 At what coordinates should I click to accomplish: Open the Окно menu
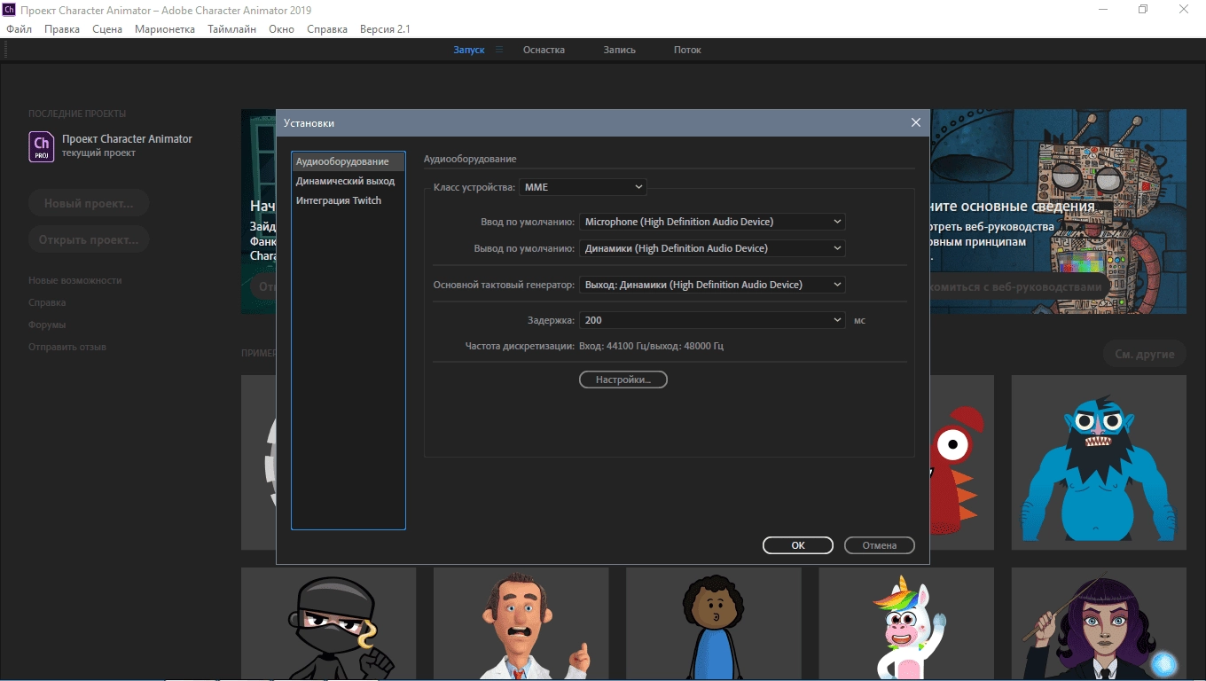(x=281, y=29)
